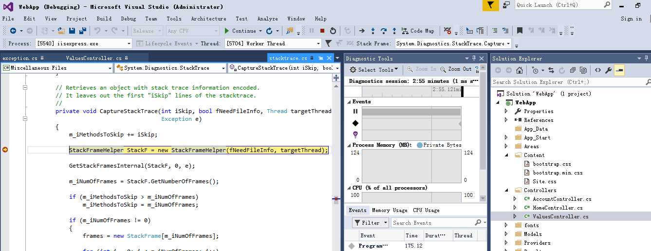Image resolution: width=651 pixels, height=251 pixels.
Task: Click the Pending Changes Filter clock icon
Action: pyautogui.click(x=535, y=70)
